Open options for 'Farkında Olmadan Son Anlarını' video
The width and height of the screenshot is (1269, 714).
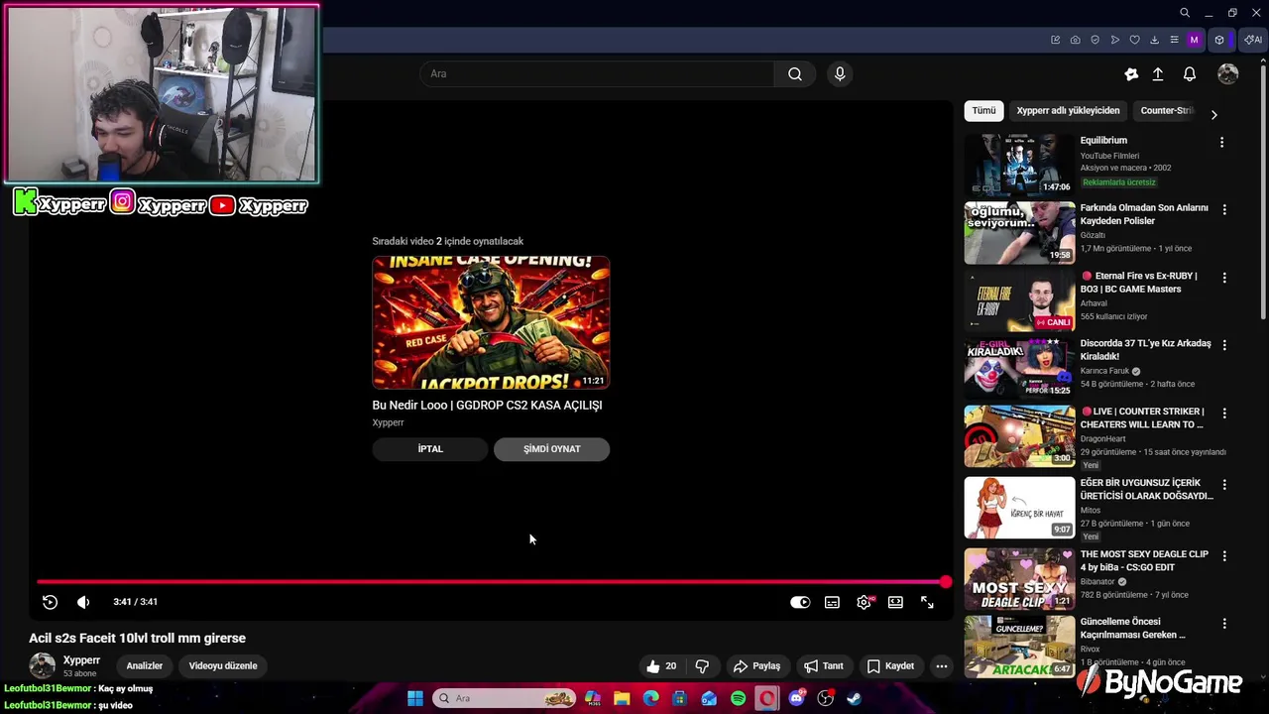coord(1224,209)
